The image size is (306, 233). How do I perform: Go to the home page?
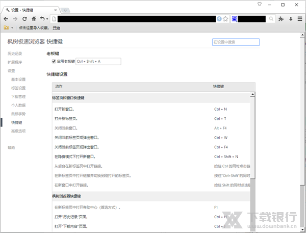(x=34, y=19)
